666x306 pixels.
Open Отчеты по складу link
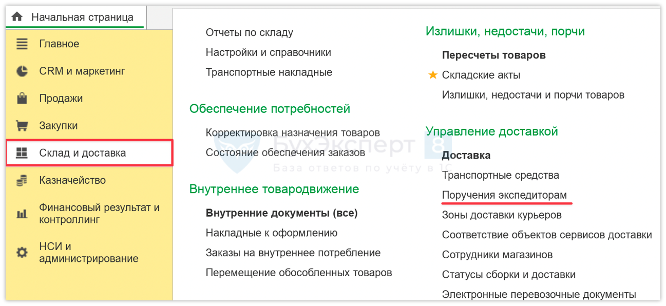coord(249,32)
